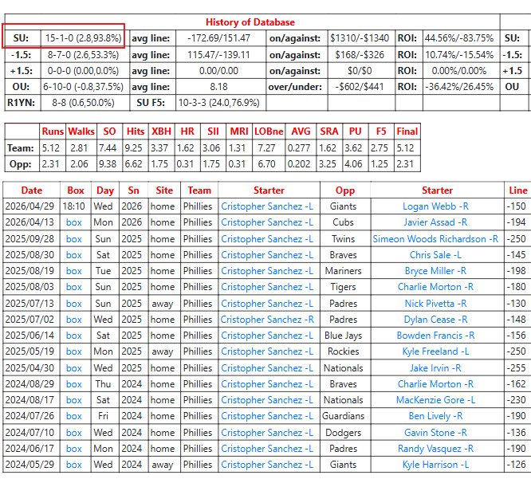531x479 pixels.
Task: Click the Sn column header
Action: coord(133,190)
